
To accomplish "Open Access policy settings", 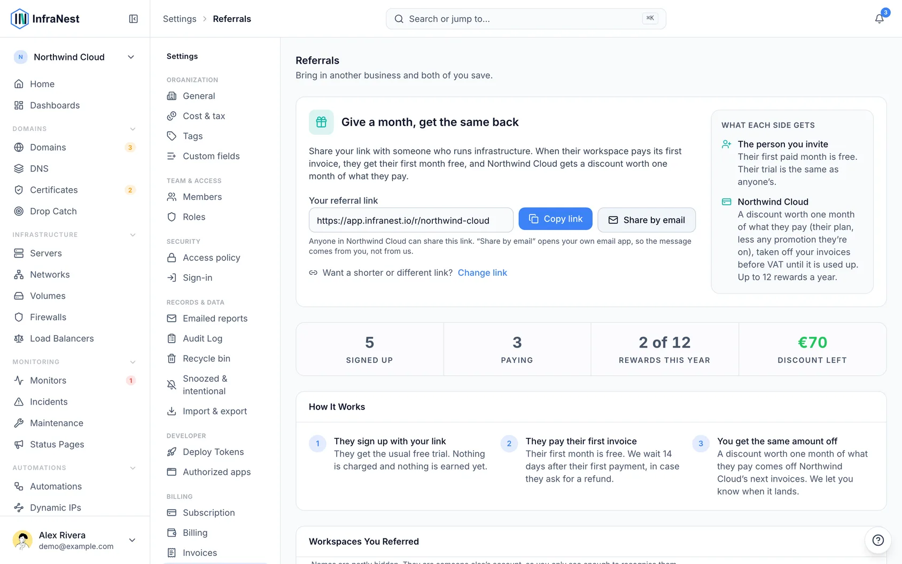I will pyautogui.click(x=215, y=258).
